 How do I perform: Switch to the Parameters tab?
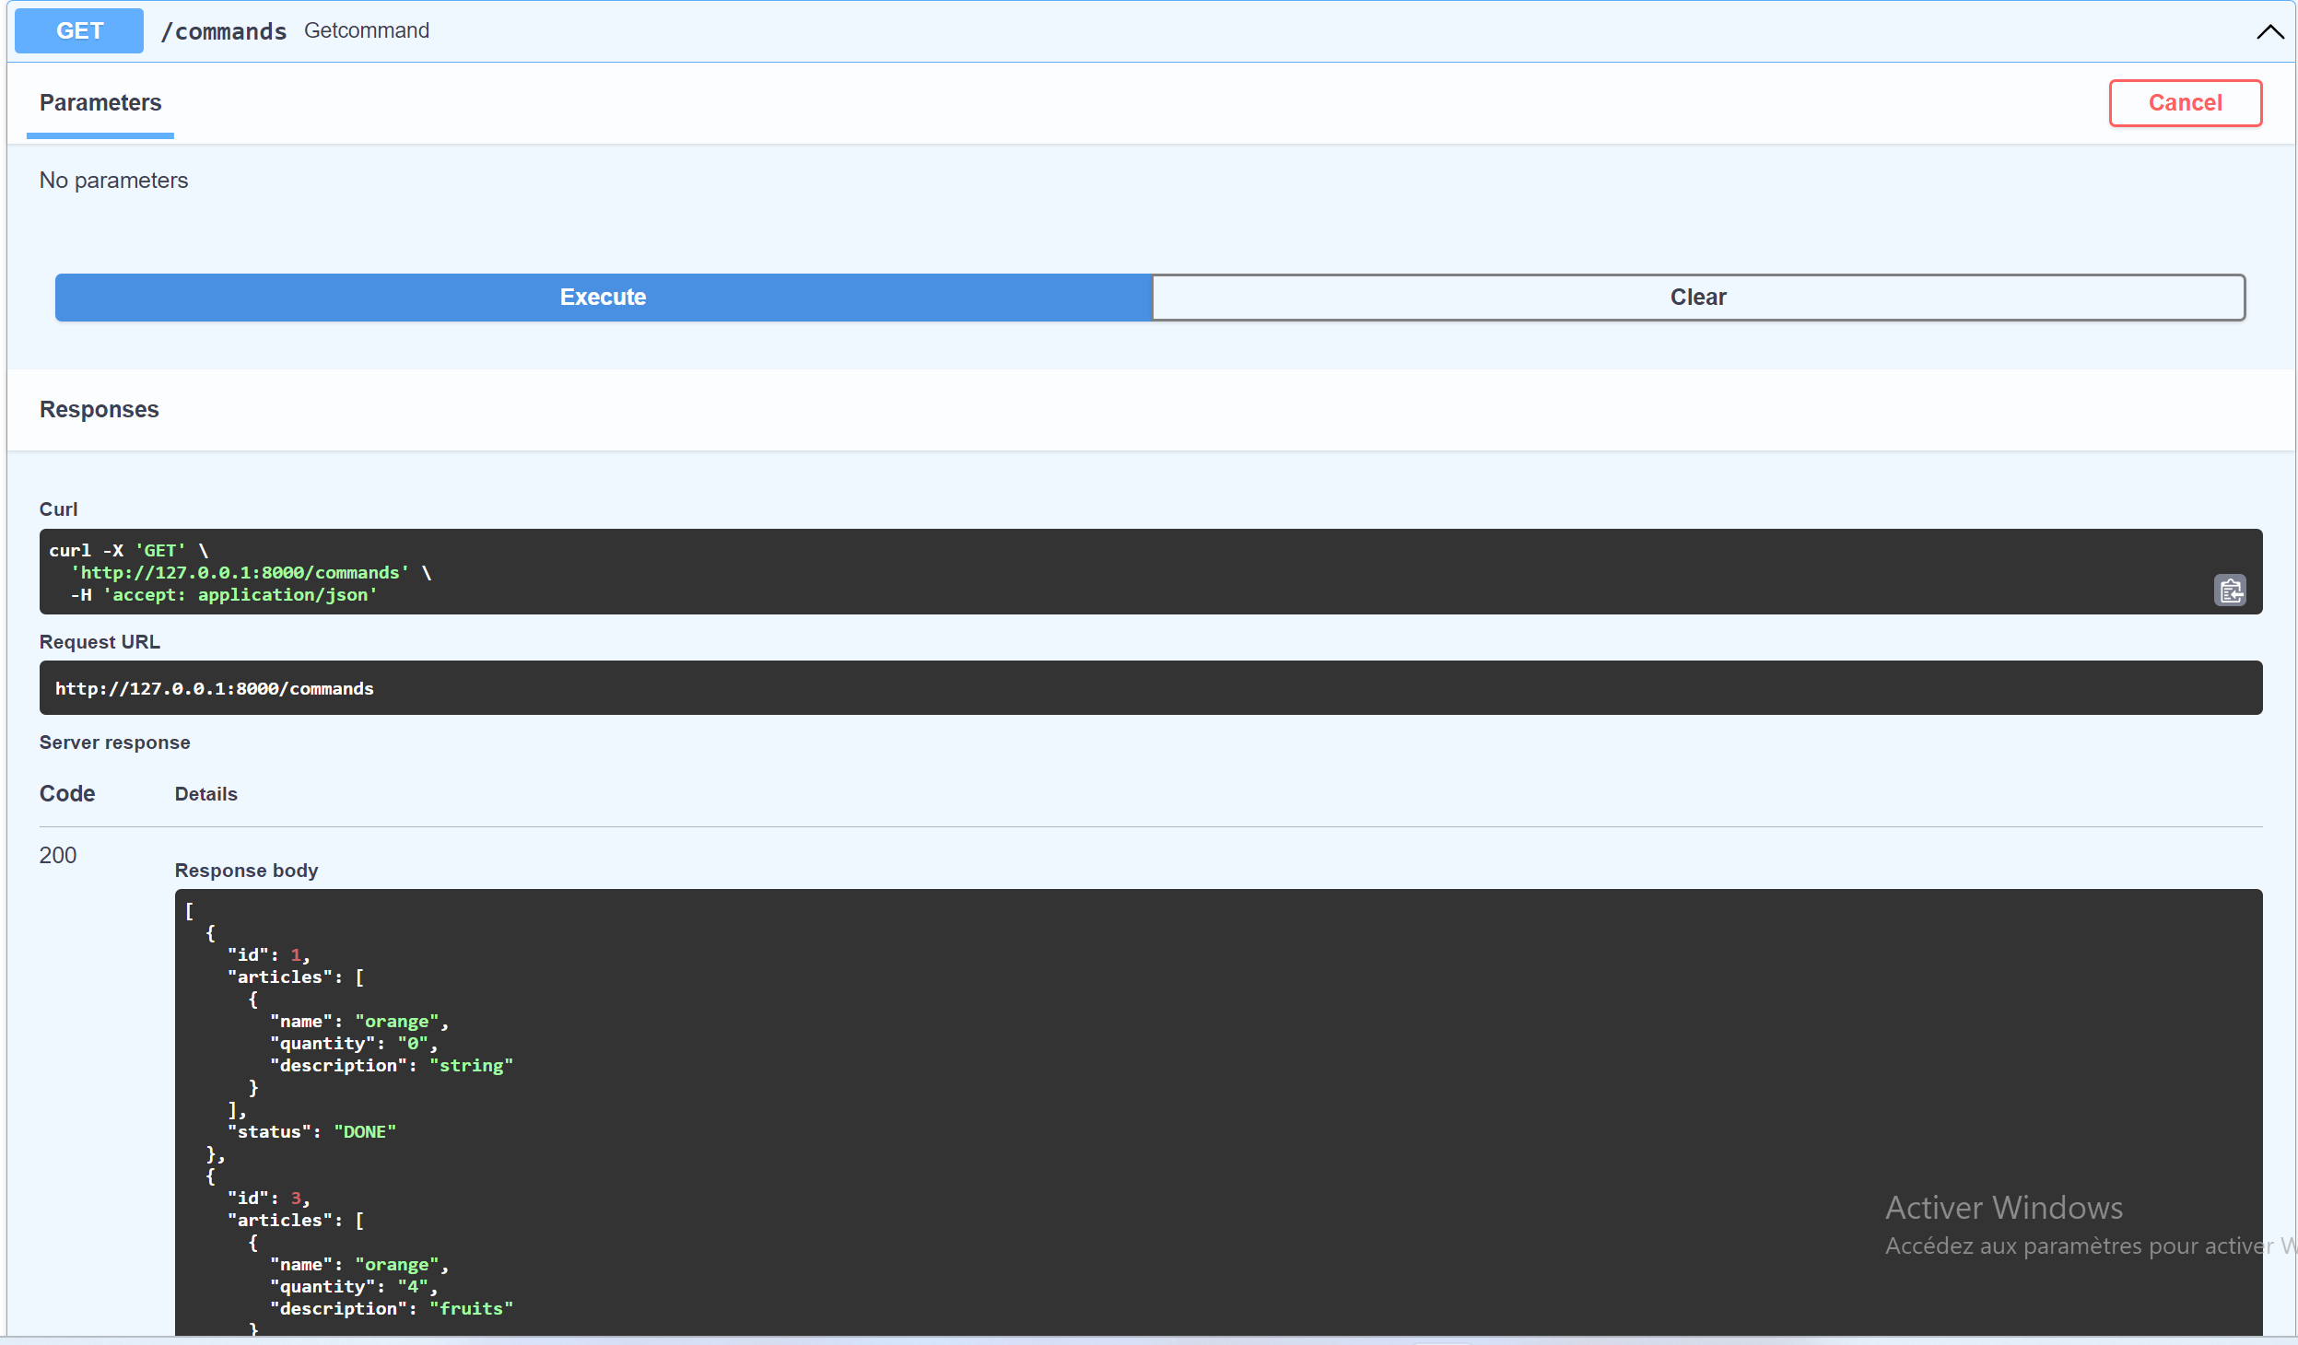point(100,102)
